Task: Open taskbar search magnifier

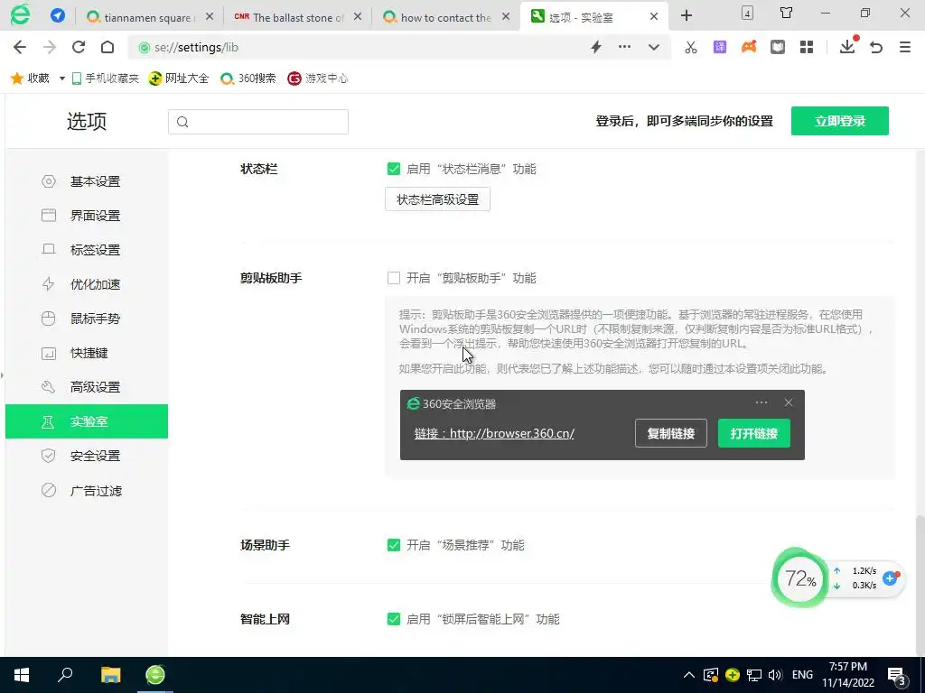Action: [x=65, y=675]
